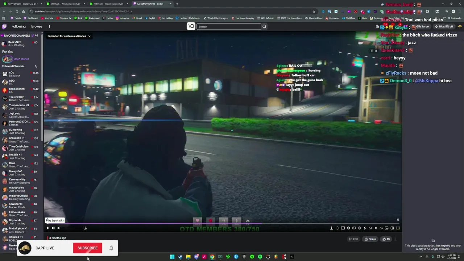
Task: Open the Browse page
Action: 37,26
